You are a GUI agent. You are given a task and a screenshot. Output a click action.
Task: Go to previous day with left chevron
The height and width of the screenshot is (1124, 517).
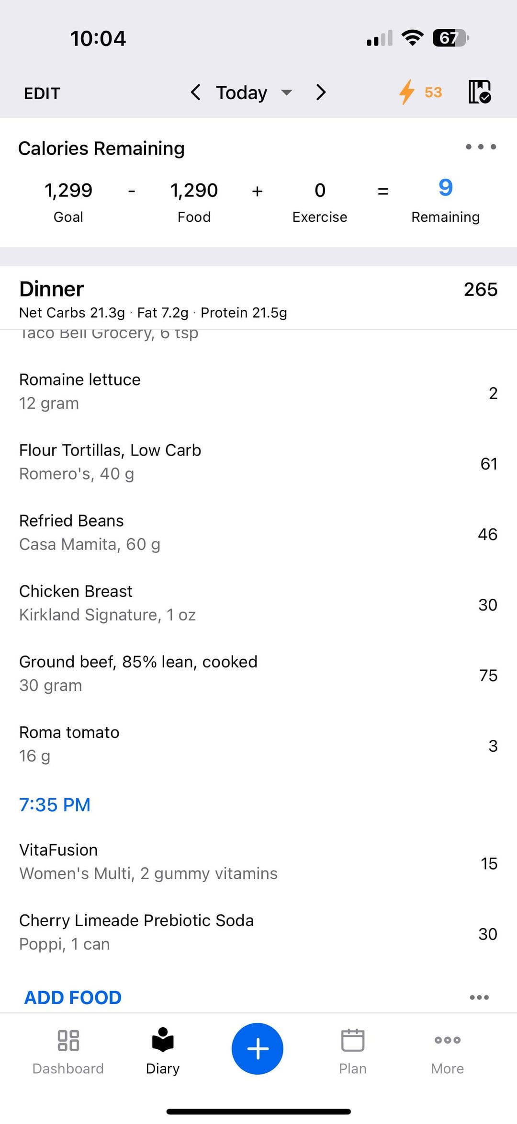coord(195,92)
